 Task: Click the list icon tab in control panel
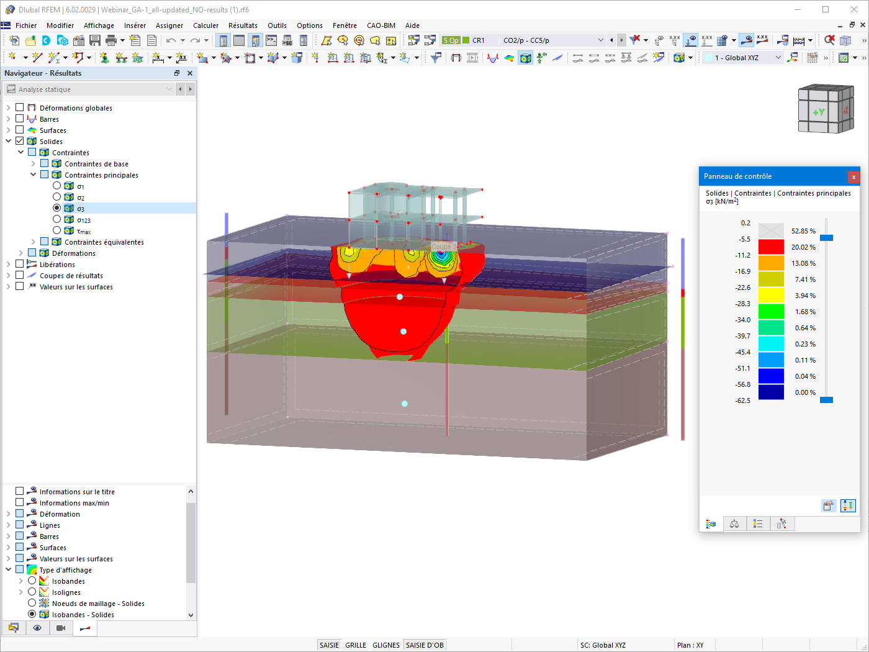758,524
